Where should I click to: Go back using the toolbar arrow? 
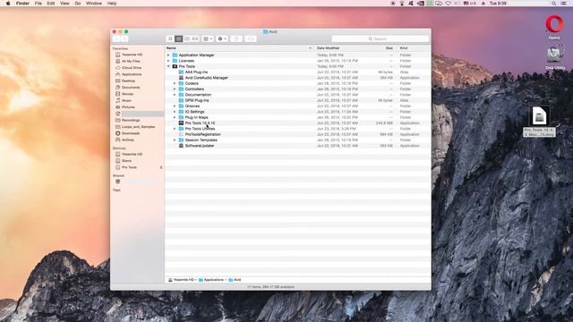pyautogui.click(x=116, y=38)
